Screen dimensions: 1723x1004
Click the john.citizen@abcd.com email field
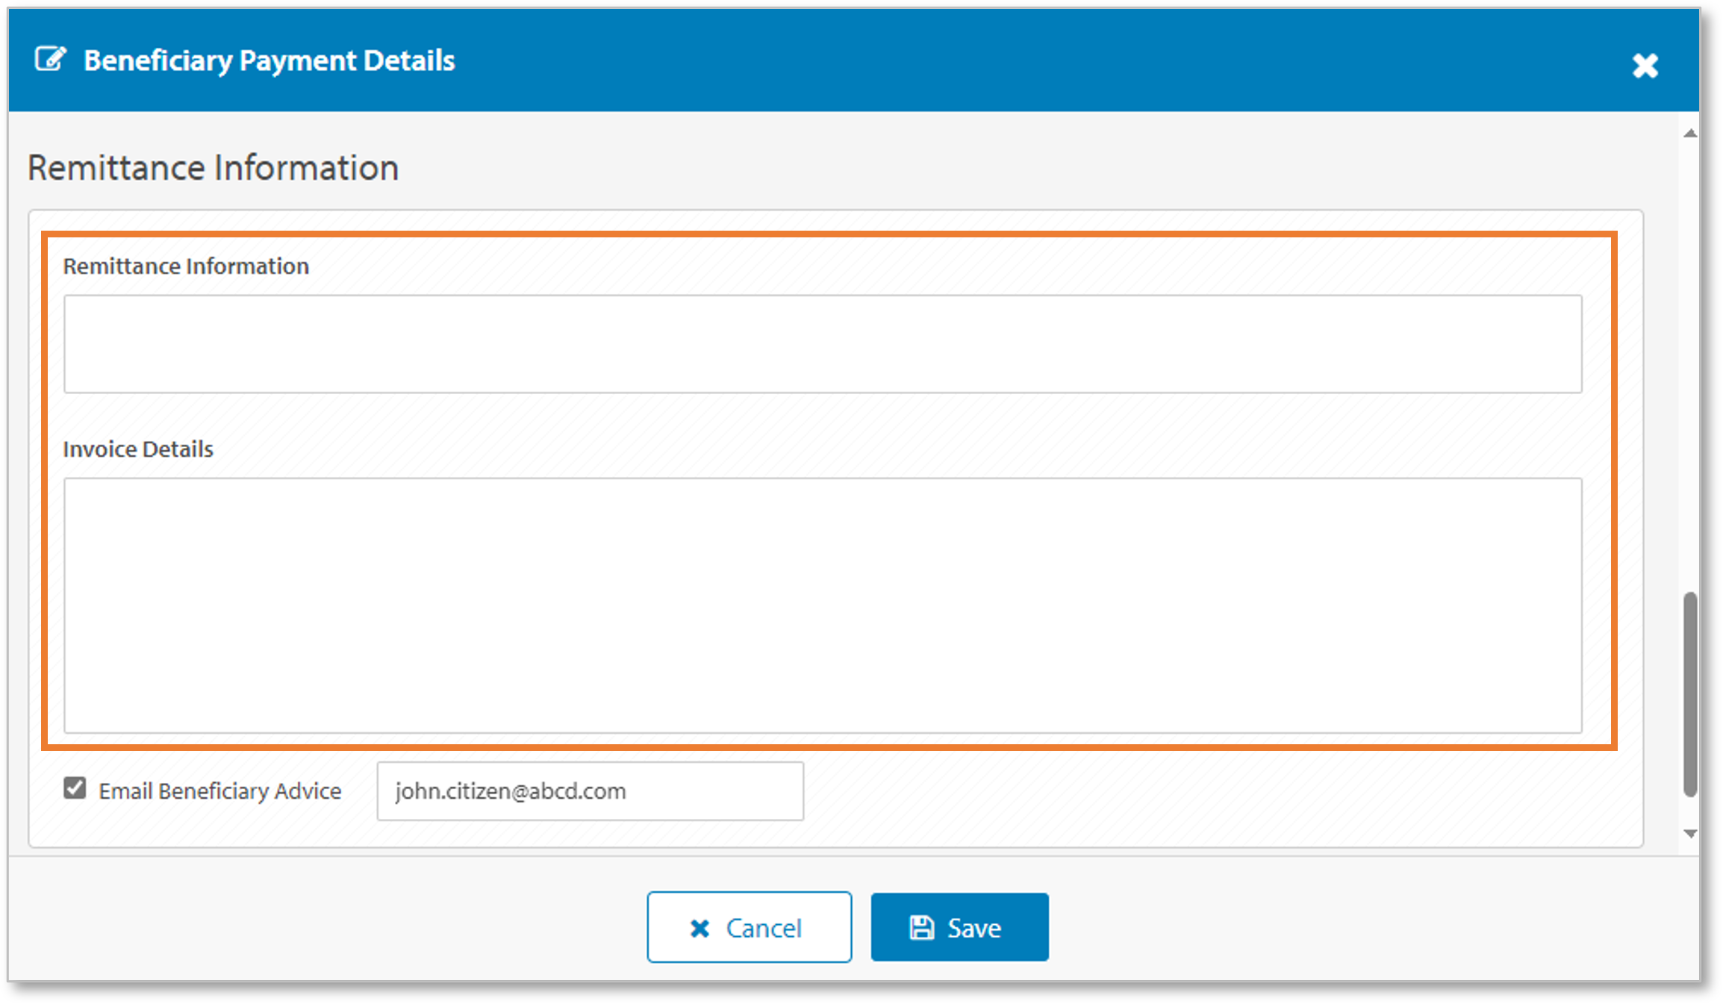pyautogui.click(x=590, y=791)
